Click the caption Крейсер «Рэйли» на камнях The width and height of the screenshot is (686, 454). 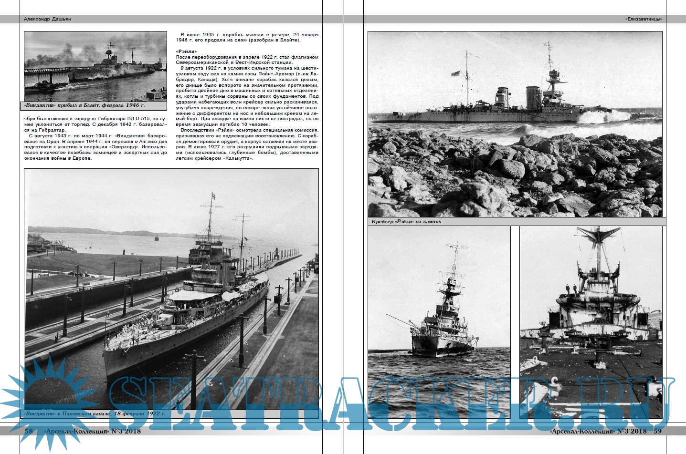coord(406,222)
